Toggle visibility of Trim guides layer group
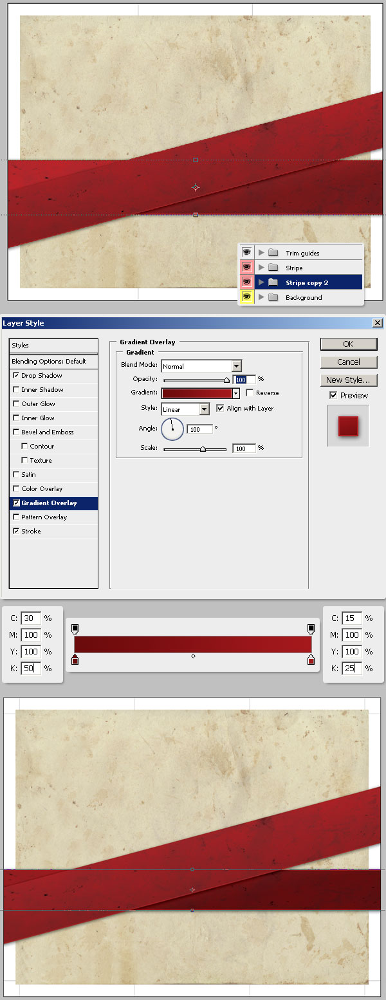The height and width of the screenshot is (1000, 386). pos(246,253)
